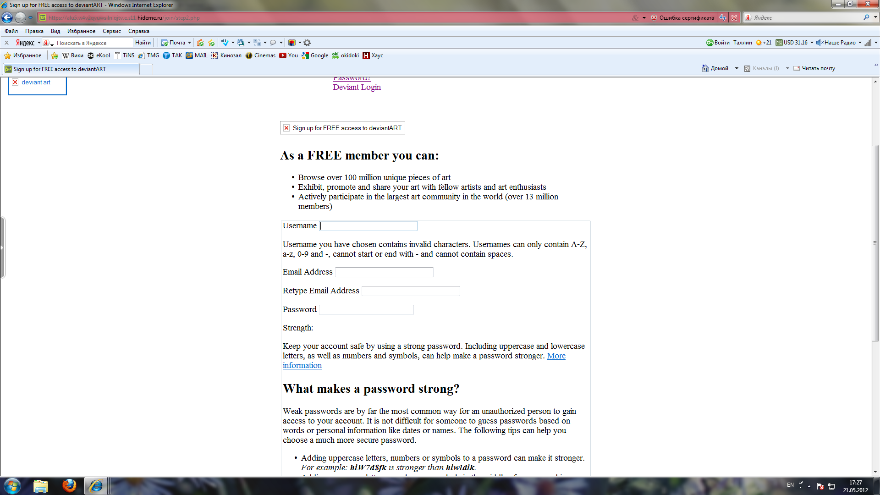
Task: Open the You (YouTube) bookmark
Action: pos(289,55)
